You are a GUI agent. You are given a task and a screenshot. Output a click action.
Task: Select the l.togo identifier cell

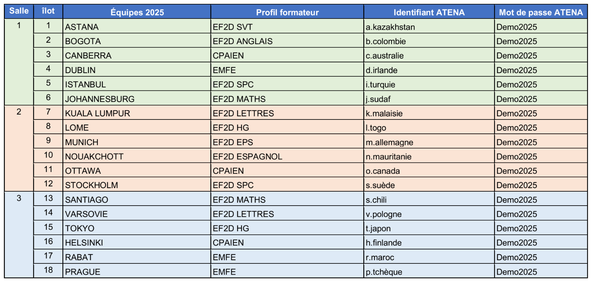[429, 127]
